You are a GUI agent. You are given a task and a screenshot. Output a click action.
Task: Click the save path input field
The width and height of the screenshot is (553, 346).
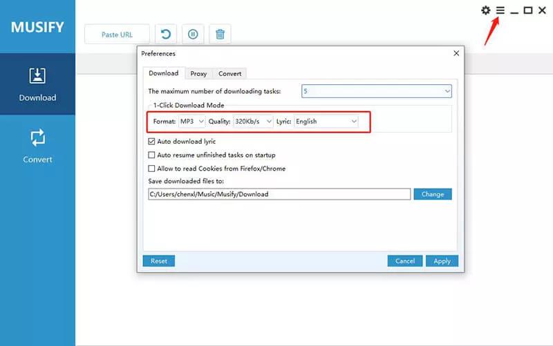coord(279,194)
